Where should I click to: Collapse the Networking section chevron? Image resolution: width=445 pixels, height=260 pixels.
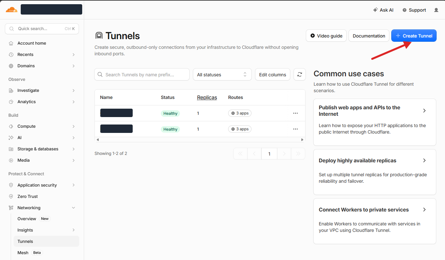pos(73,208)
